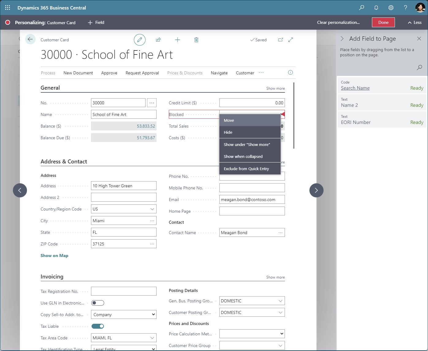
Task: Enable Use GLN in Electronic documents
Action: coord(97,303)
